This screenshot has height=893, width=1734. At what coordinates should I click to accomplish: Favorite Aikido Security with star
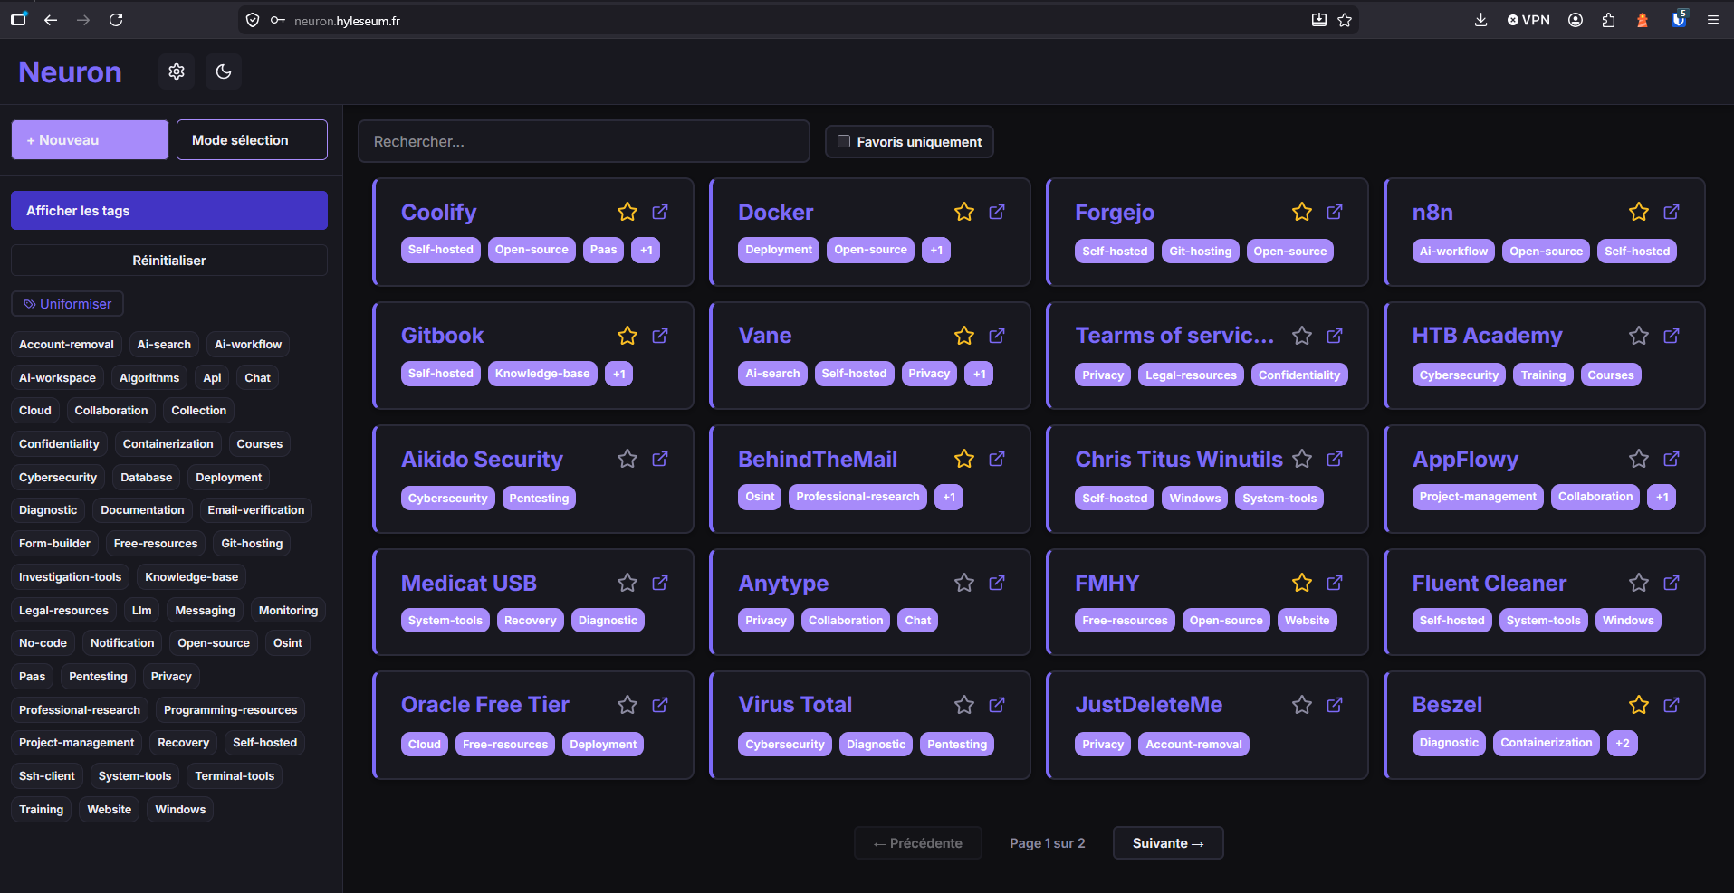pyautogui.click(x=627, y=459)
